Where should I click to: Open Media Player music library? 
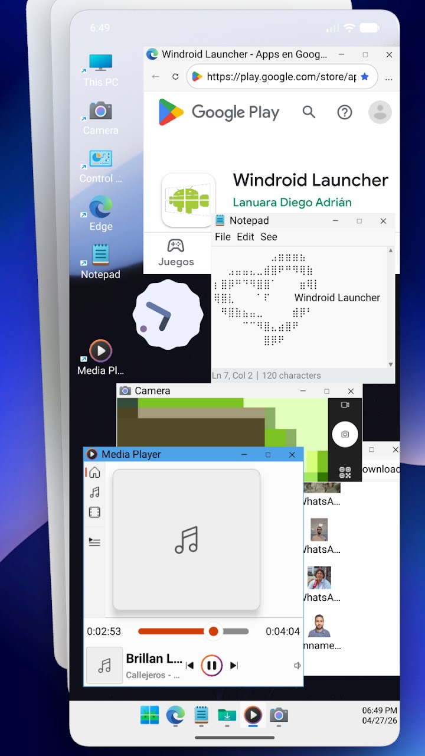point(94,492)
